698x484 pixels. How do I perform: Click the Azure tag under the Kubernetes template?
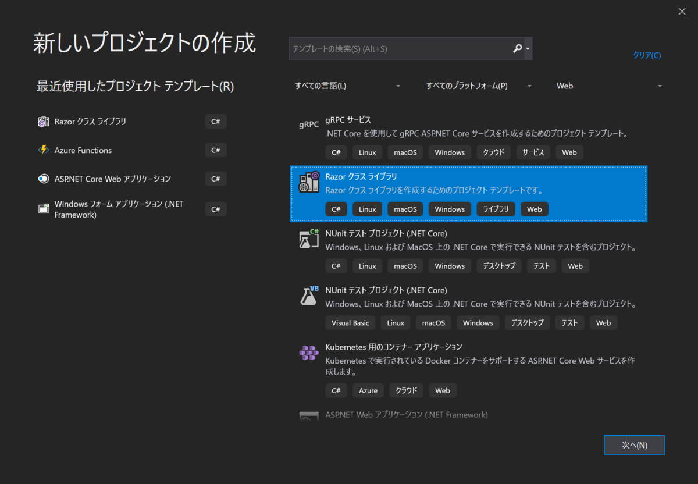tap(368, 390)
